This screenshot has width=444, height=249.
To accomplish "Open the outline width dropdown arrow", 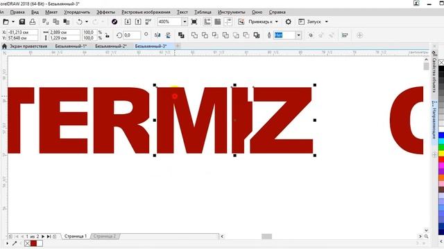I will [x=298, y=35].
